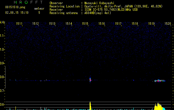Click the timestamp 02.08.15 15:10
Screen dimensions: 174x110
pyautogui.click(x=17, y=13)
